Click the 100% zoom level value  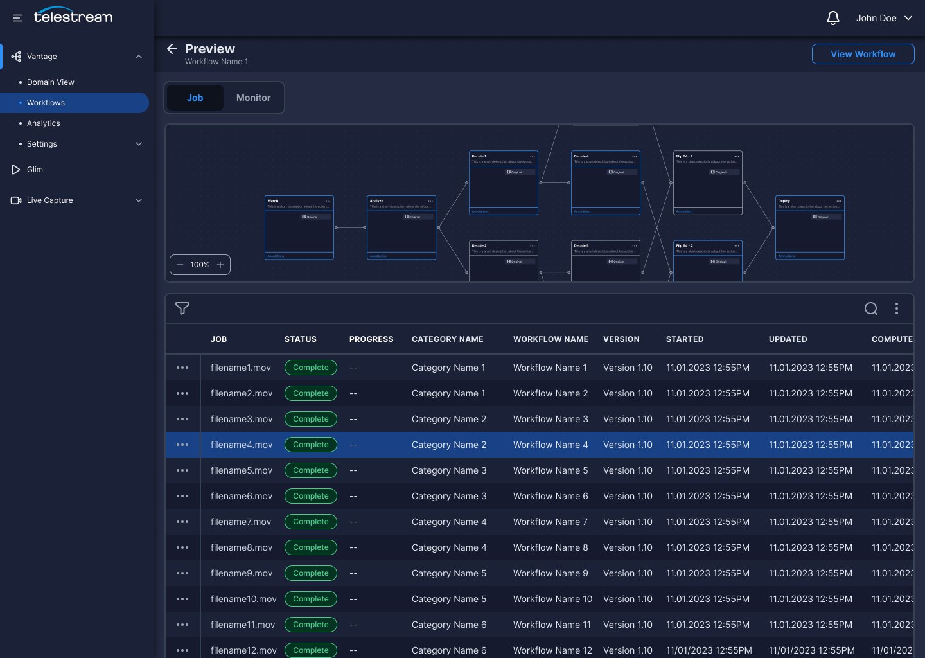pos(200,265)
